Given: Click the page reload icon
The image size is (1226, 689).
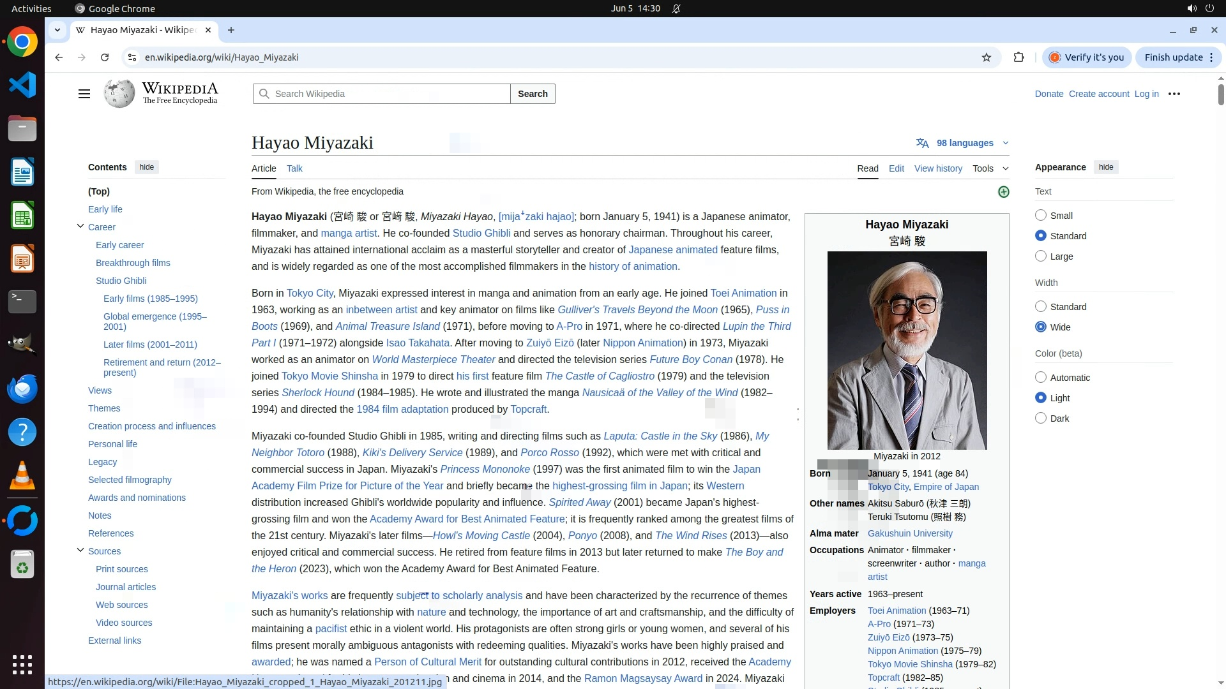Looking at the screenshot, I should pos(105,57).
